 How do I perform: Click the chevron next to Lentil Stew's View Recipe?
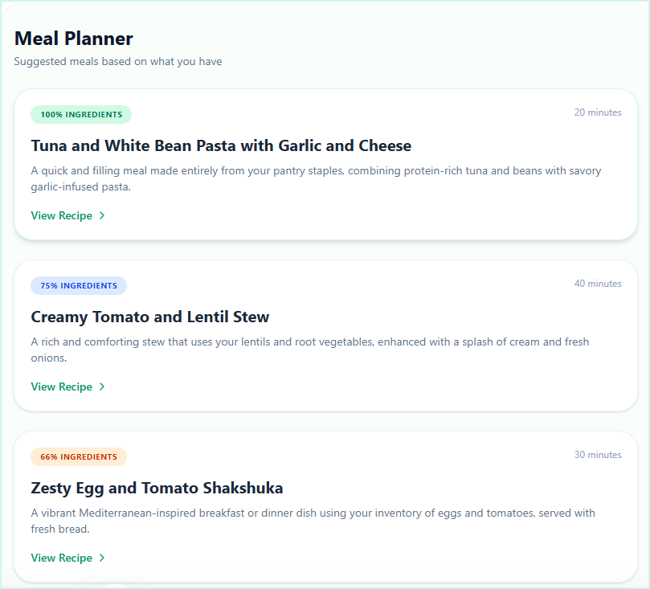[x=101, y=387]
